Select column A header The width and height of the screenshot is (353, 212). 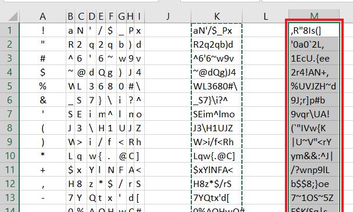point(43,16)
